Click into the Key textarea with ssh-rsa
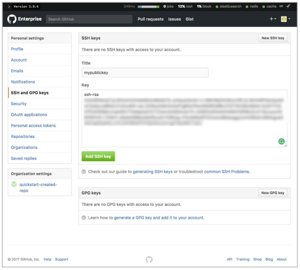This screenshot has width=300, height=270. [184, 118]
